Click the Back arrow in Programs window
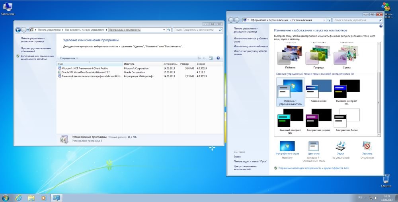The width and height of the screenshot is (398, 202). pyautogui.click(x=18, y=29)
